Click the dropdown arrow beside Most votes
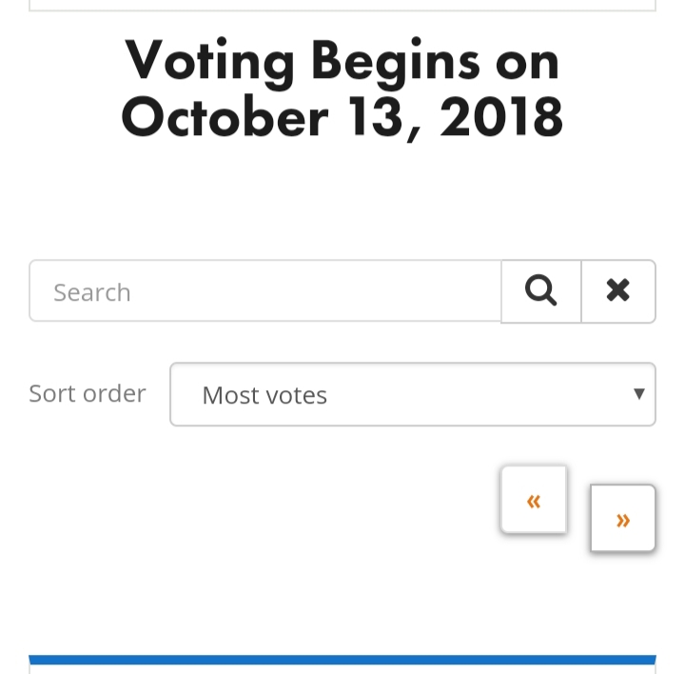The width and height of the screenshot is (685, 674). click(638, 394)
